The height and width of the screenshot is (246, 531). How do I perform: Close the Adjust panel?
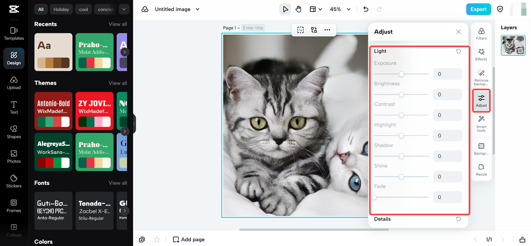(x=458, y=32)
